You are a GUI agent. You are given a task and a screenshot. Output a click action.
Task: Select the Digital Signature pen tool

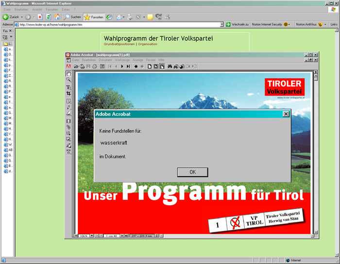[68, 145]
